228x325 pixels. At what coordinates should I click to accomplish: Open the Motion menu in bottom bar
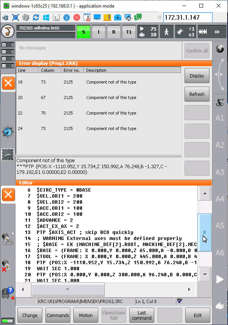pyautogui.click(x=86, y=315)
